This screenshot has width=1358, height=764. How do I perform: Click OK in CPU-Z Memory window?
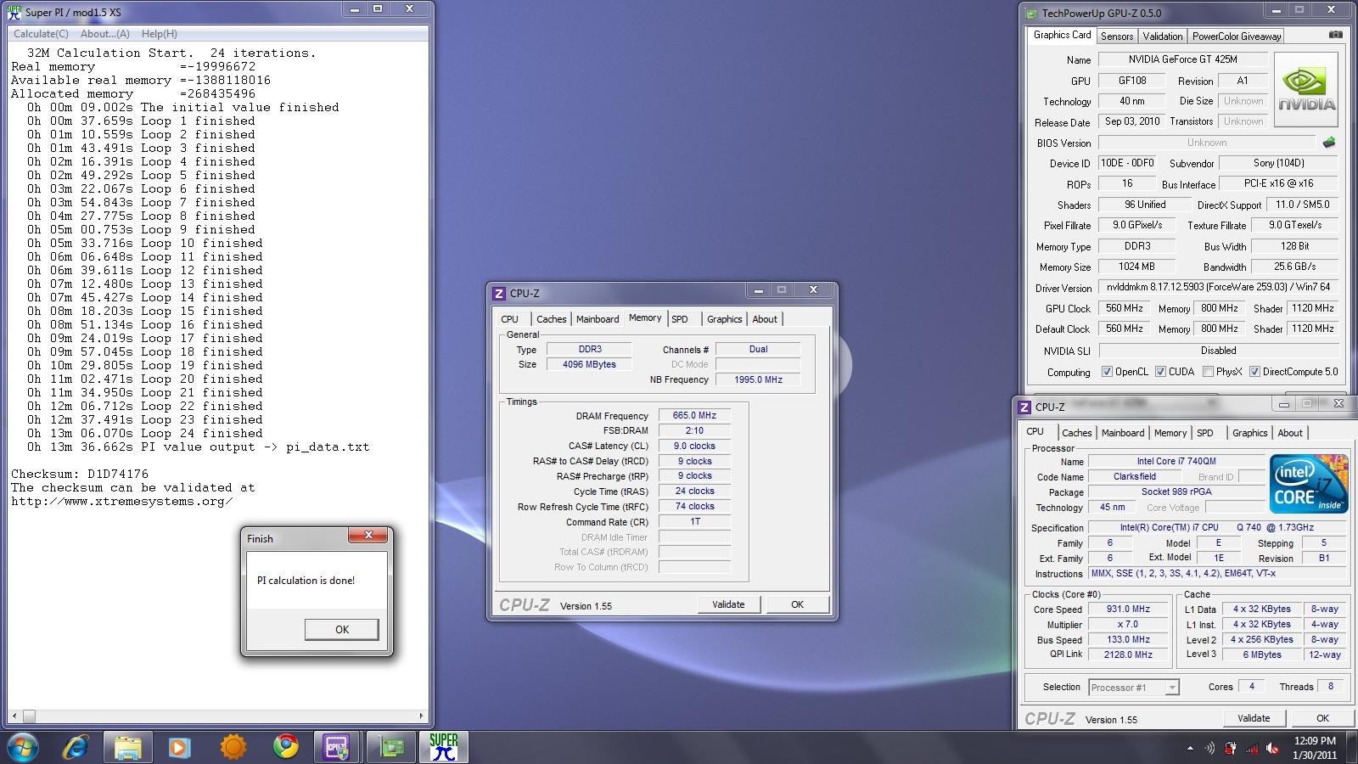pyautogui.click(x=797, y=604)
